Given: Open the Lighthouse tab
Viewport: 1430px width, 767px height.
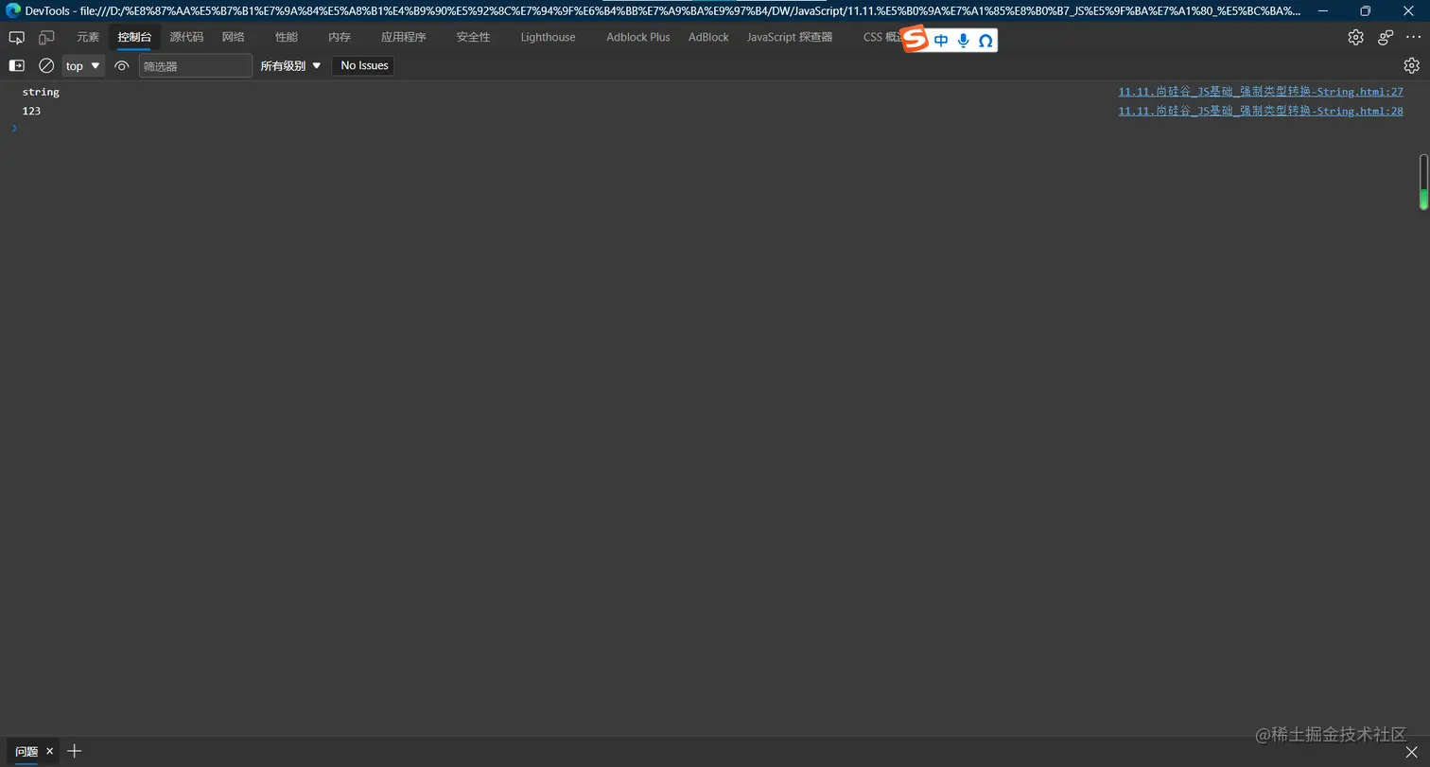Looking at the screenshot, I should coord(548,37).
